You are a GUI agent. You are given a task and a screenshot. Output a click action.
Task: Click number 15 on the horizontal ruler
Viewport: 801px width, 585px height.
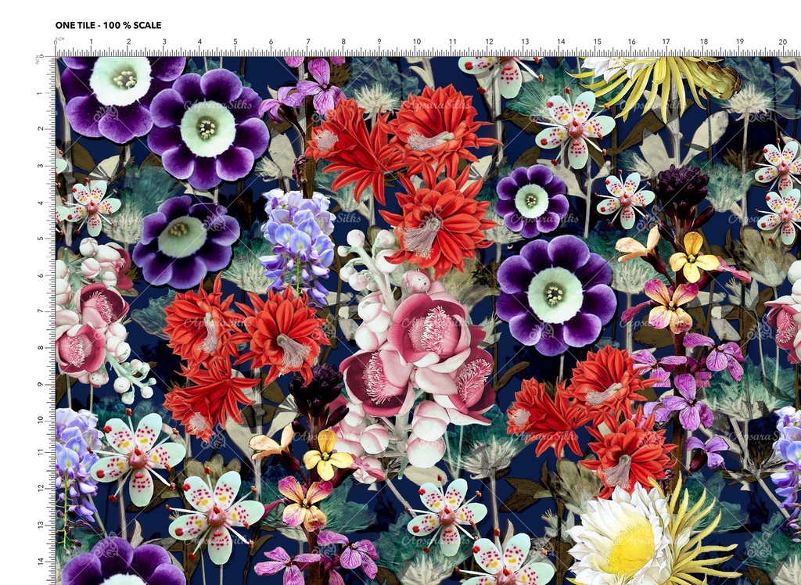(597, 41)
